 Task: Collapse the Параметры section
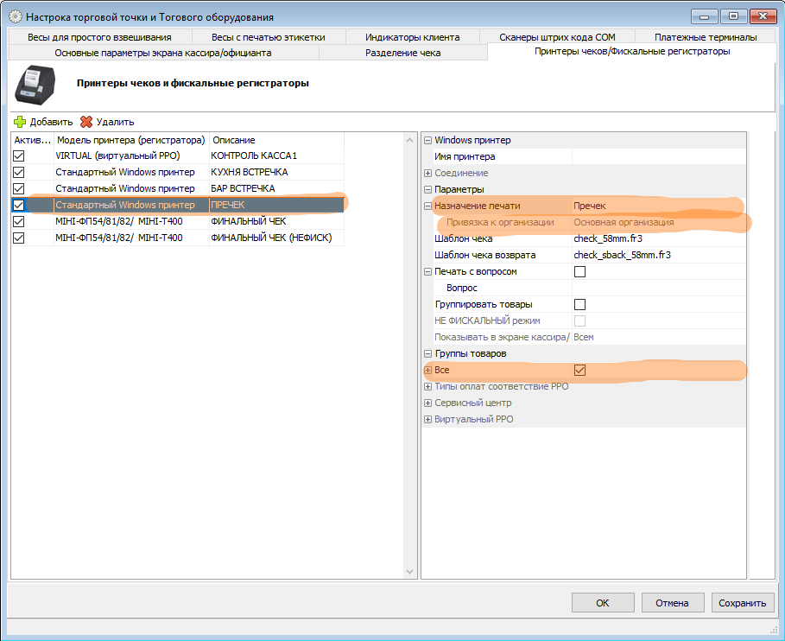click(427, 189)
